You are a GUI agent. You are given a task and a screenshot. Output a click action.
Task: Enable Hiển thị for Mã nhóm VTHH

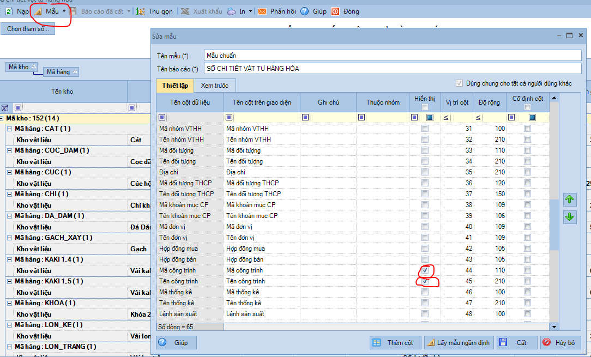pos(425,129)
